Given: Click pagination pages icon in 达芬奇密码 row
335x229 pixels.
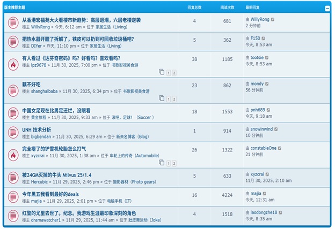Looking at the screenshot, I should (162, 72).
